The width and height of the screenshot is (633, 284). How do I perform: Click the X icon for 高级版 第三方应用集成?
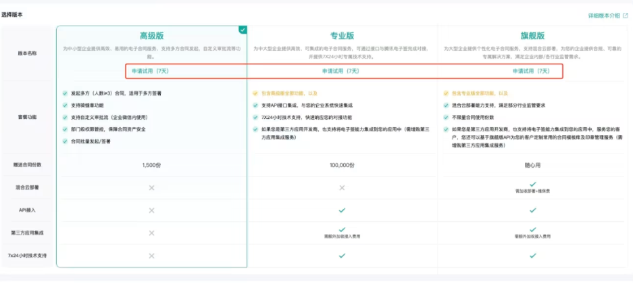pyautogui.click(x=152, y=233)
